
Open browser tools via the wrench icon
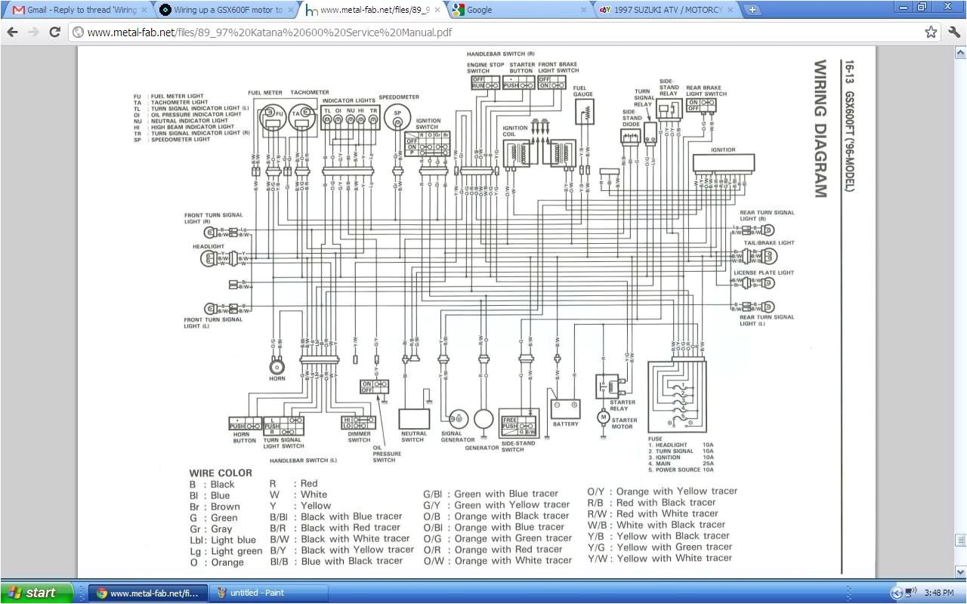952,32
